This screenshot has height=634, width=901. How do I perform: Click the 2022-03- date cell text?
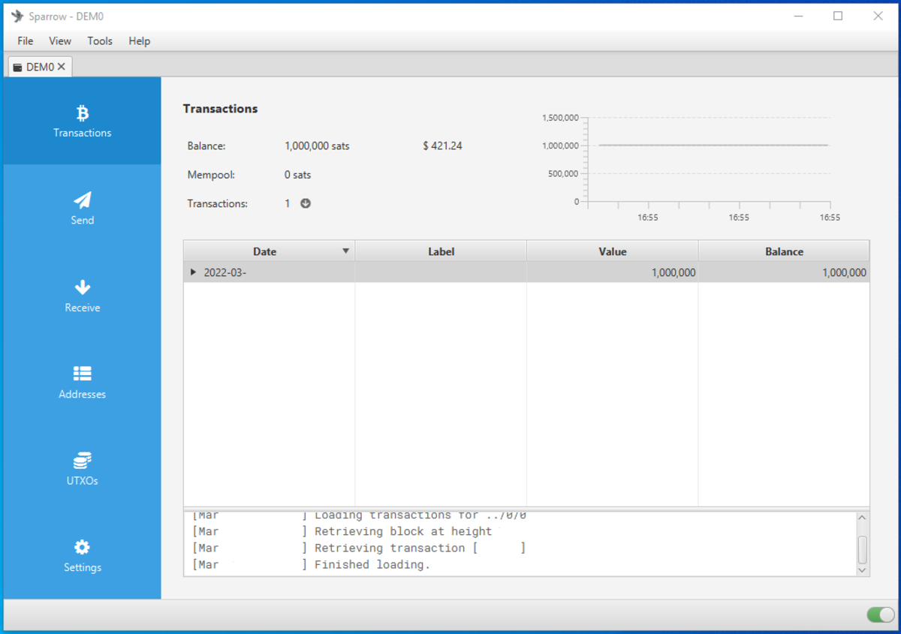(225, 272)
